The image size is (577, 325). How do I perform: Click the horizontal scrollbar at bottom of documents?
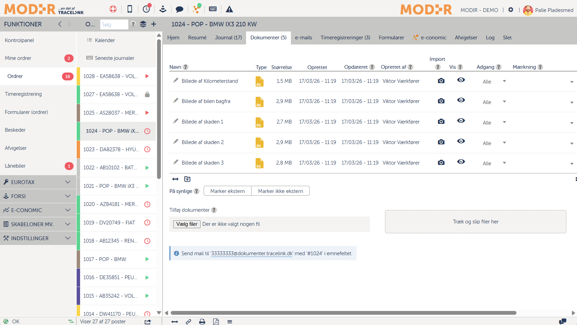[343, 313]
